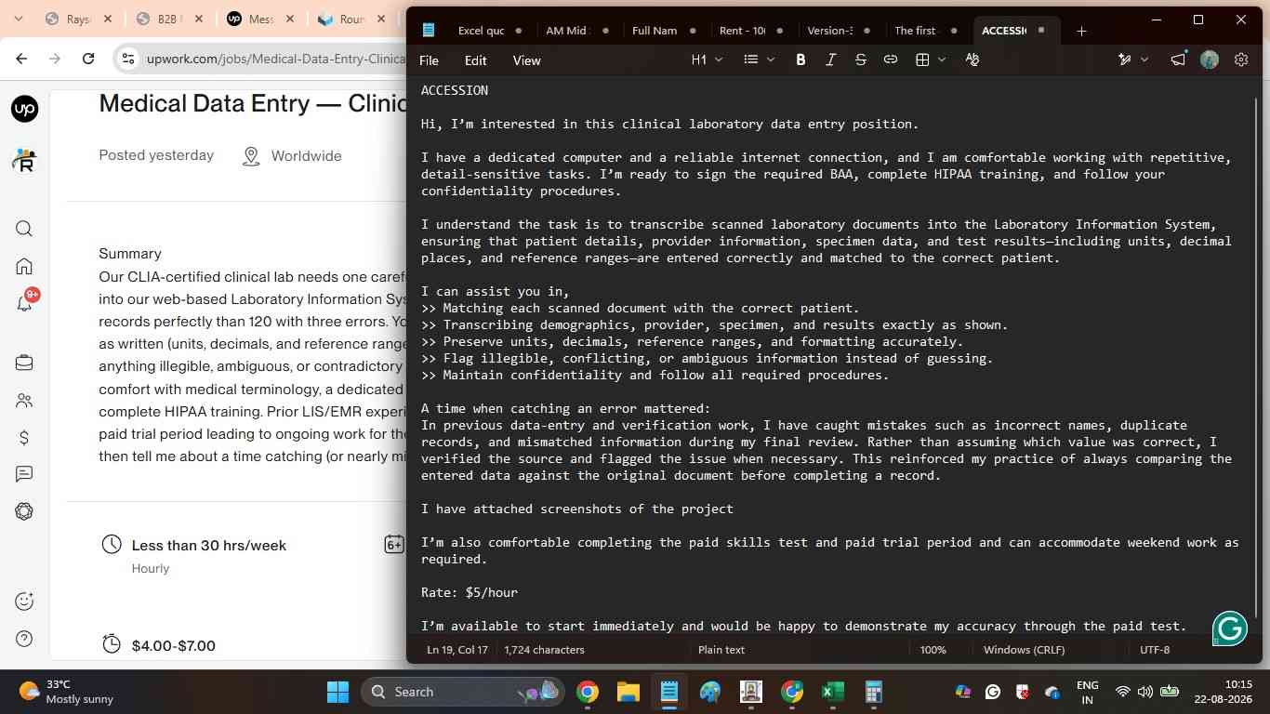
Task: Toggle italic formatting in Notepad toolbar
Action: pos(831,59)
